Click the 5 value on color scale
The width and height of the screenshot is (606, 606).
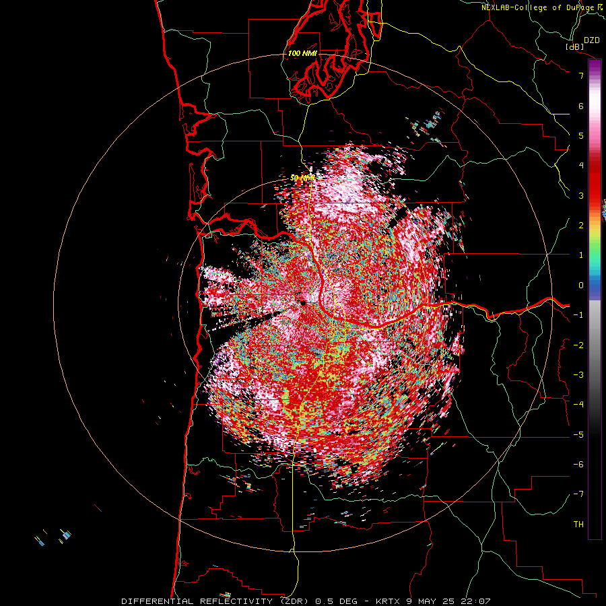[x=581, y=135]
